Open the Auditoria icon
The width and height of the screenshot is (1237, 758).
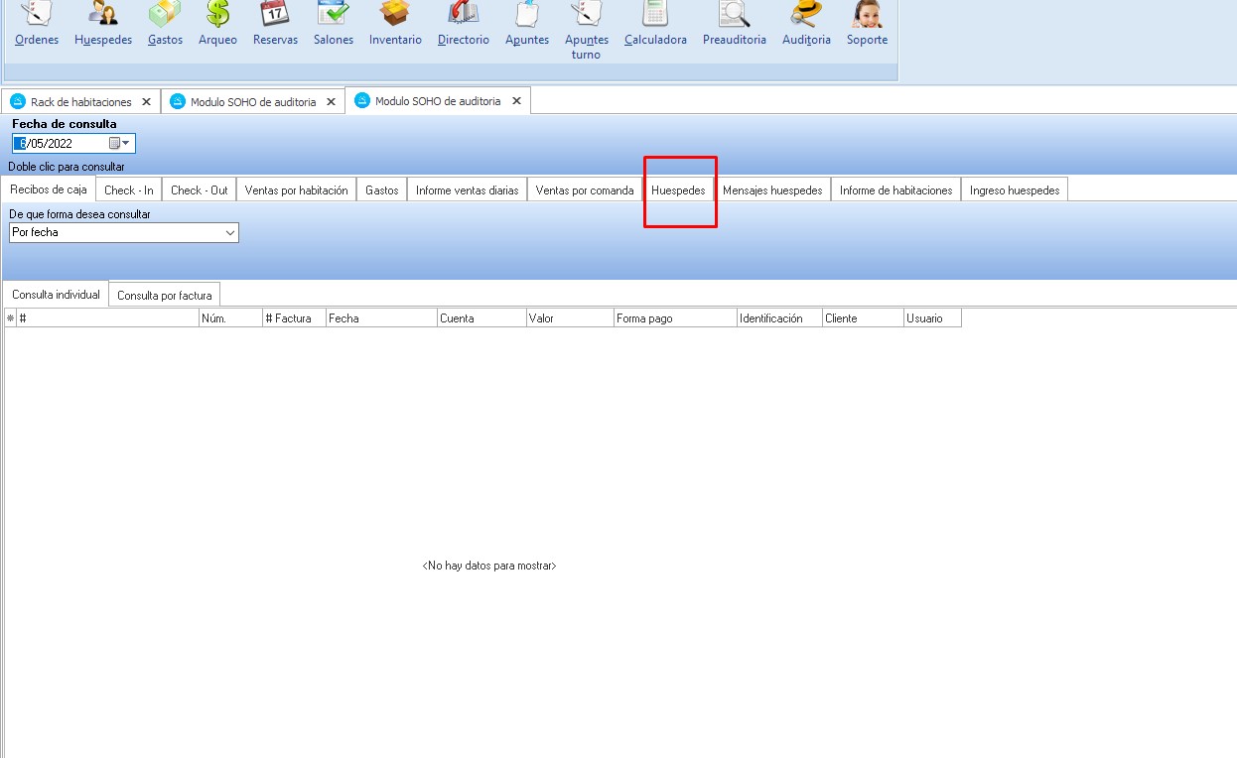click(806, 16)
